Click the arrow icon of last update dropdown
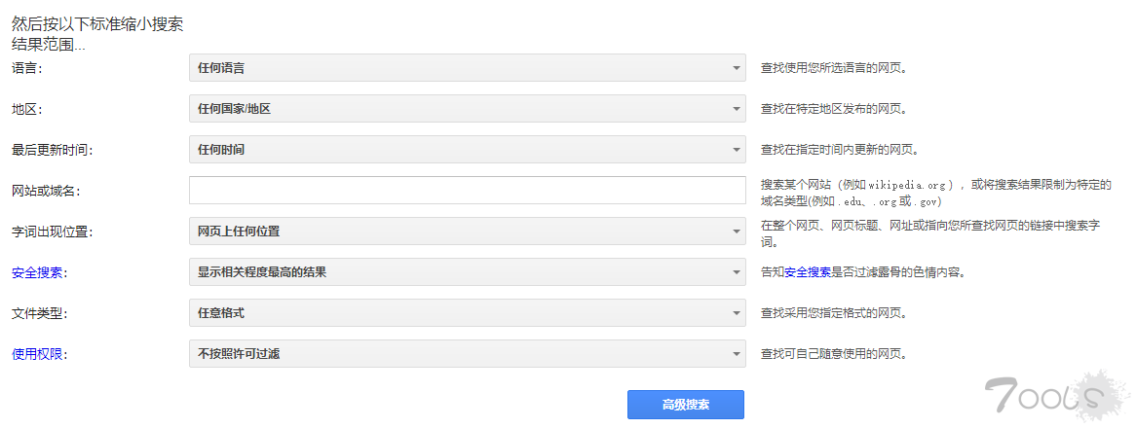 pos(736,151)
